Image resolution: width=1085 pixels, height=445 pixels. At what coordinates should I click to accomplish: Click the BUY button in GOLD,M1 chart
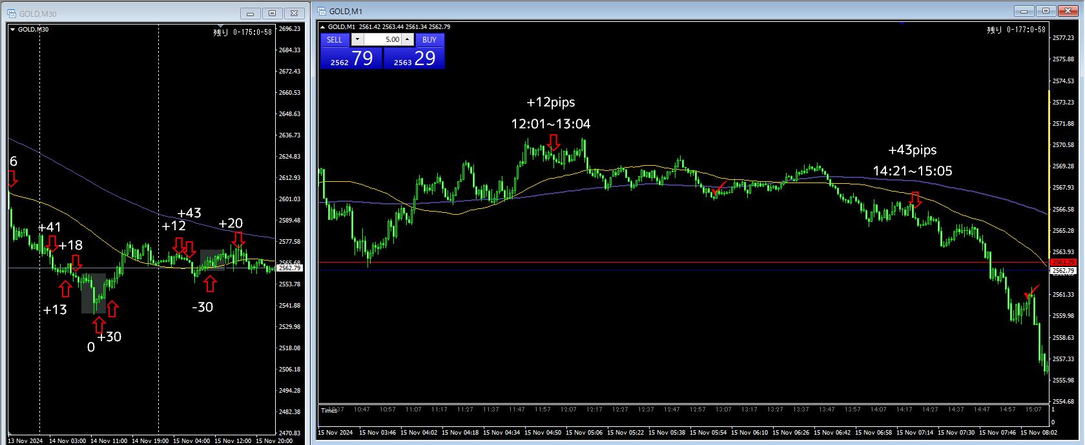click(x=429, y=39)
